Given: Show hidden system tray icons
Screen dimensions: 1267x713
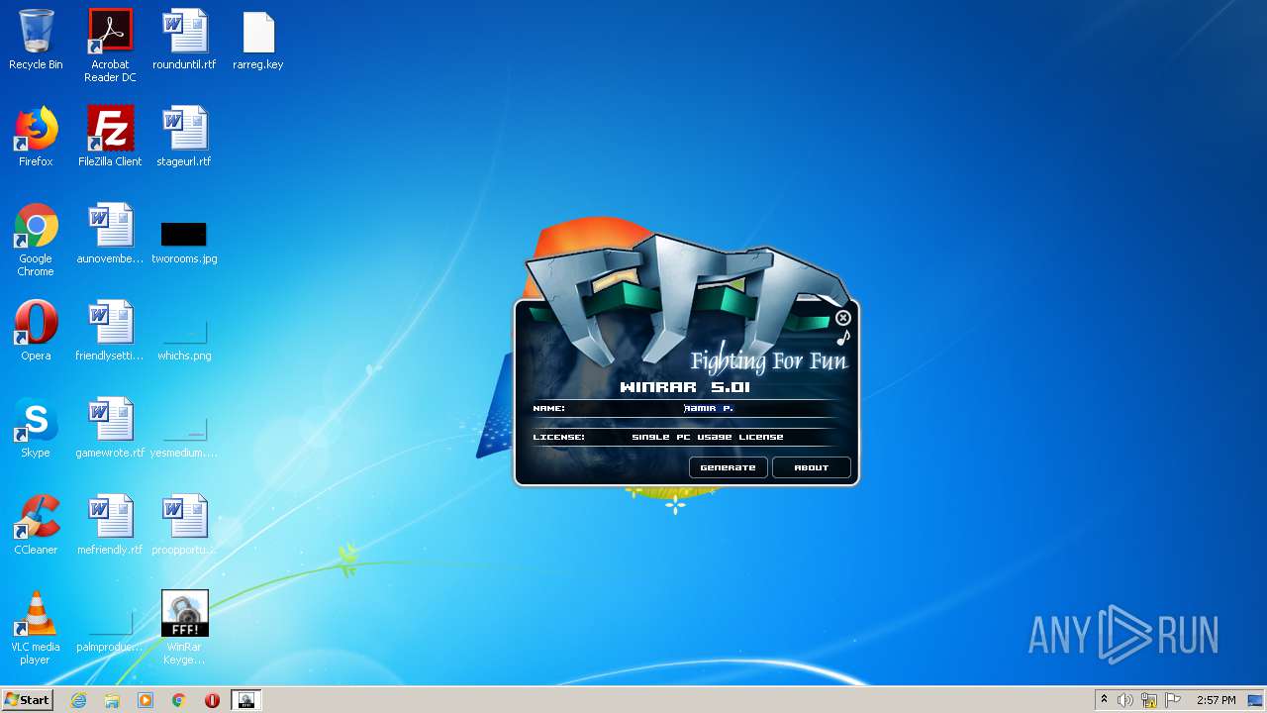Looking at the screenshot, I should 1104,700.
